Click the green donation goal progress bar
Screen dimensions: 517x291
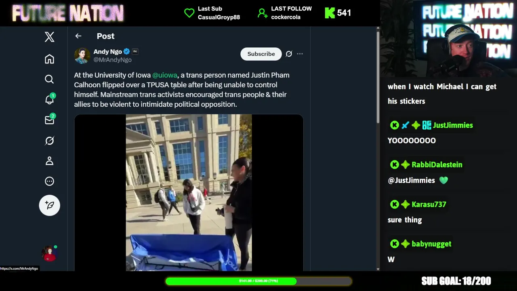click(258, 281)
